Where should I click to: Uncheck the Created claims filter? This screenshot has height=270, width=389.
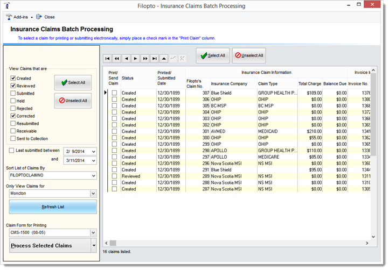pos(13,79)
